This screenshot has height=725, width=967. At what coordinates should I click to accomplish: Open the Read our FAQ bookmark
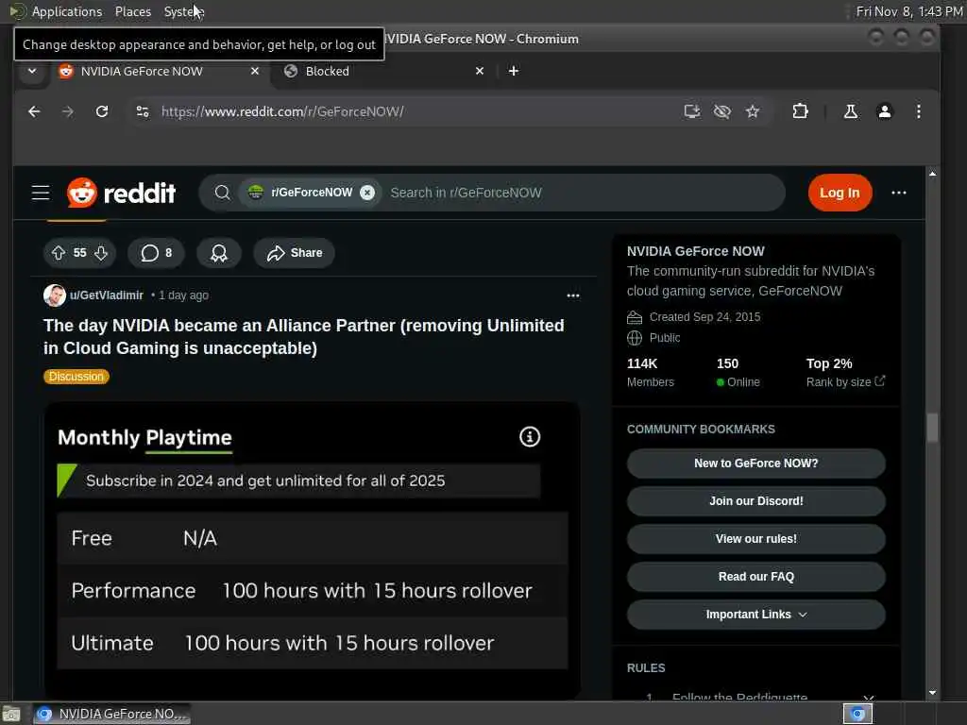(756, 577)
